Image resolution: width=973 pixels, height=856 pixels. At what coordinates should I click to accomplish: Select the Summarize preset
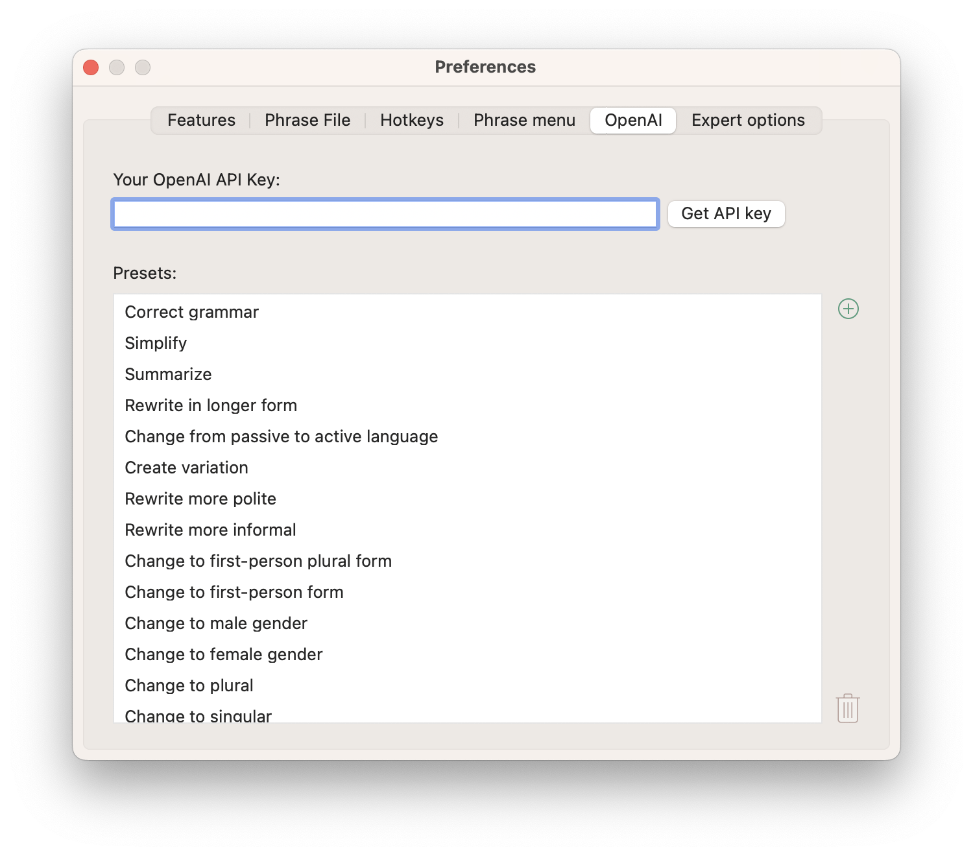[x=467, y=374]
